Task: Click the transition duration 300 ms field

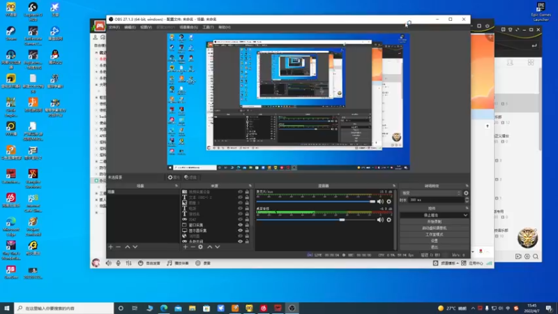Action: tap(437, 200)
